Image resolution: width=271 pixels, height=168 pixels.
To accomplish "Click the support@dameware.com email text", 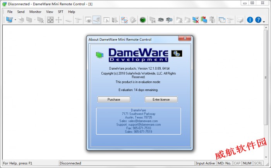I will tap(144, 124).
